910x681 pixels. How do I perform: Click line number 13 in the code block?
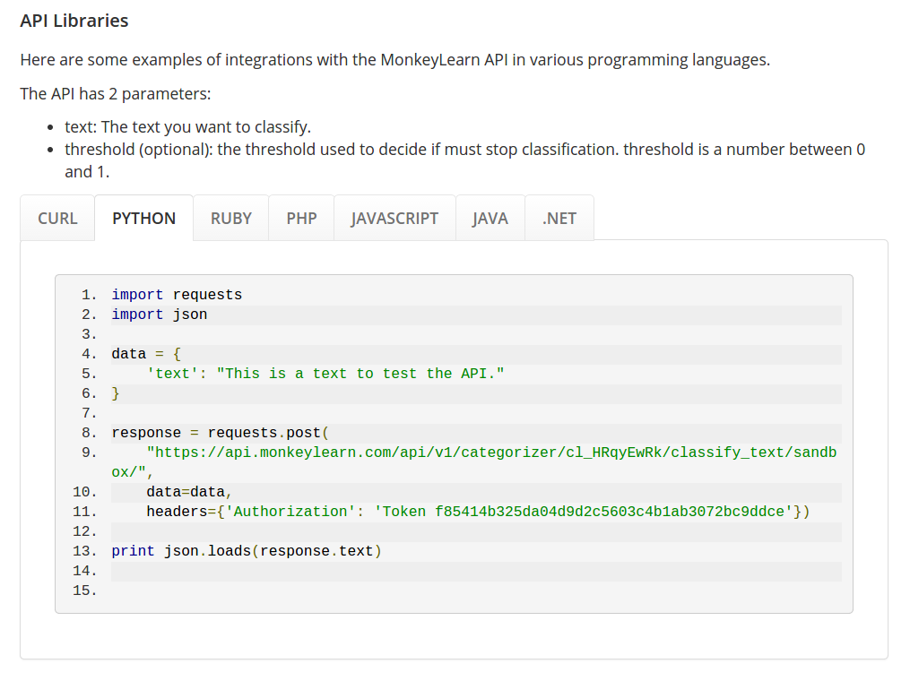(83, 551)
